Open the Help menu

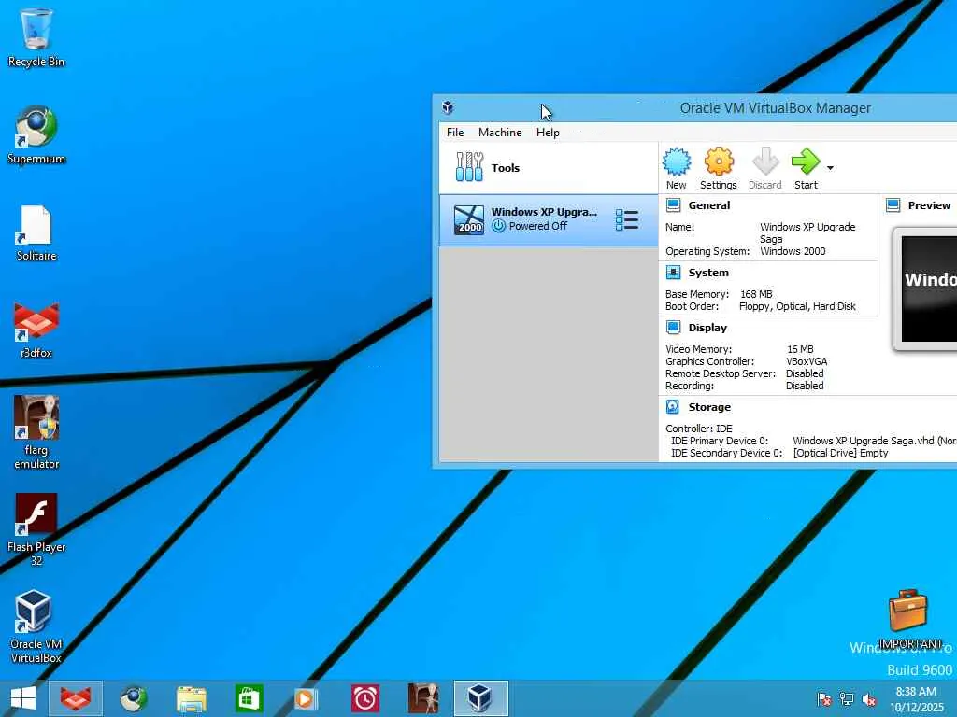pyautogui.click(x=548, y=133)
